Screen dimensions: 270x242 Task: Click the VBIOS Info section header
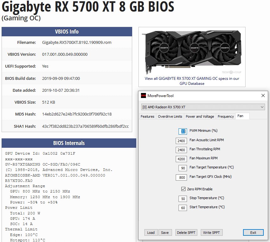[x=67, y=32]
